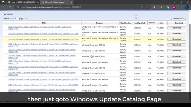
Task: Add the page to favorites with the star icon
Action: tap(147, 7)
